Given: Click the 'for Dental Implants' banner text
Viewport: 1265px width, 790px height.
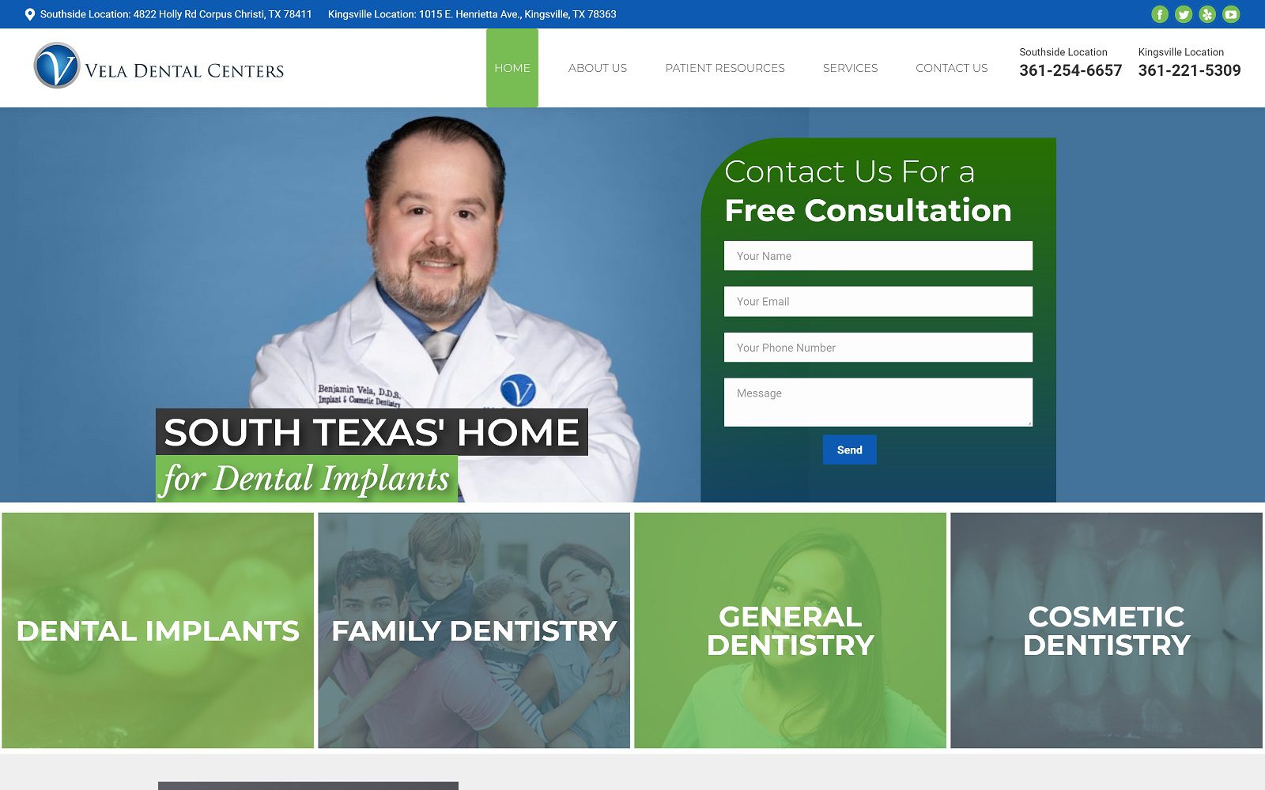Looking at the screenshot, I should [307, 479].
